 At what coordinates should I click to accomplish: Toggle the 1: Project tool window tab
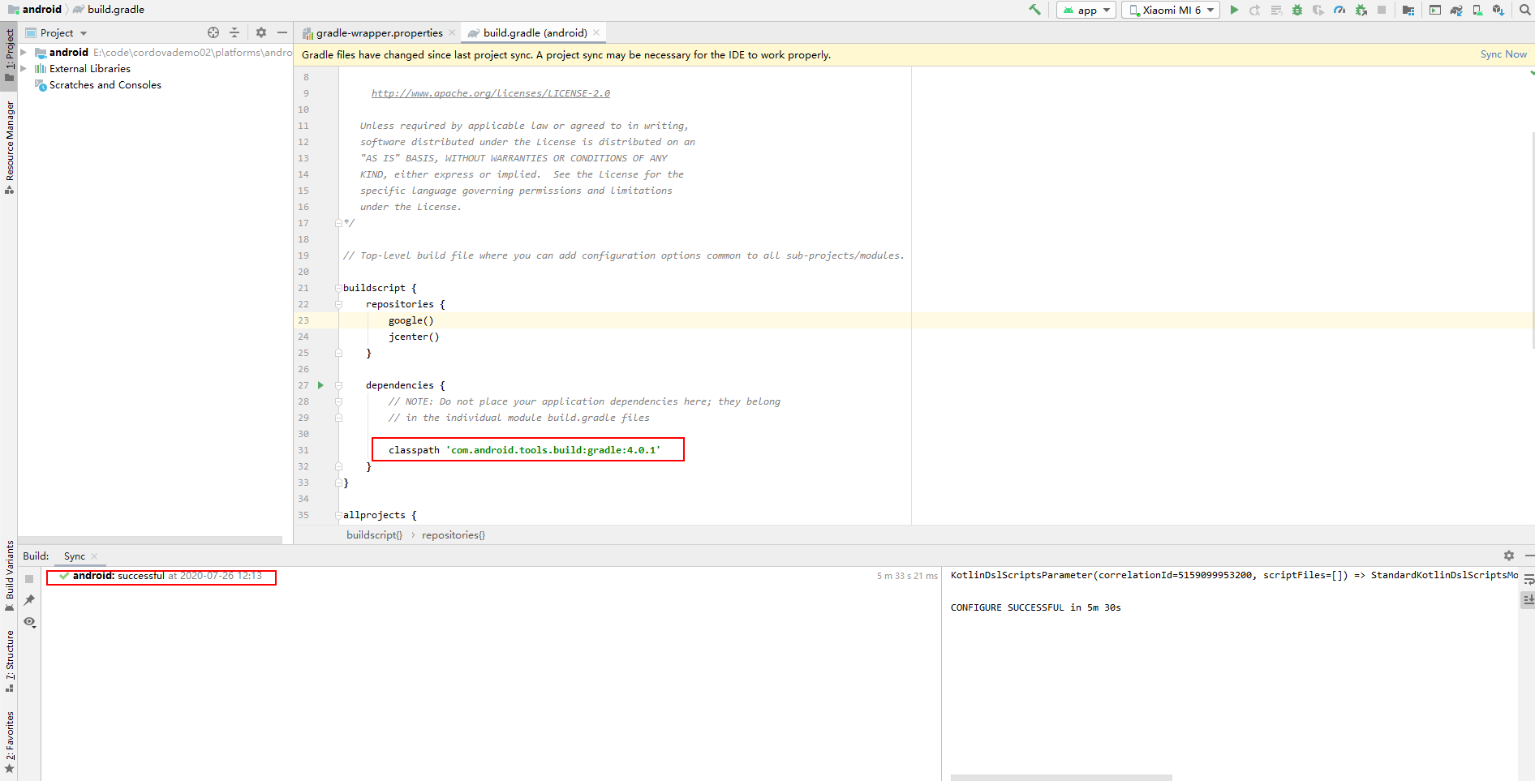[9, 55]
